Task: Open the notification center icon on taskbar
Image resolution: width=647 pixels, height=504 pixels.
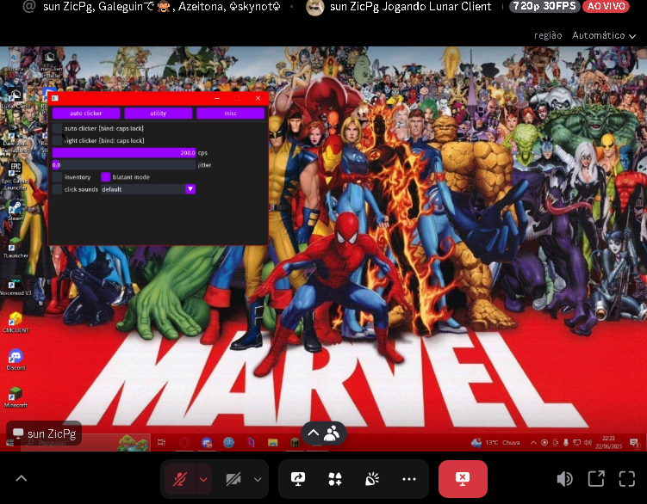Action: tap(635, 443)
